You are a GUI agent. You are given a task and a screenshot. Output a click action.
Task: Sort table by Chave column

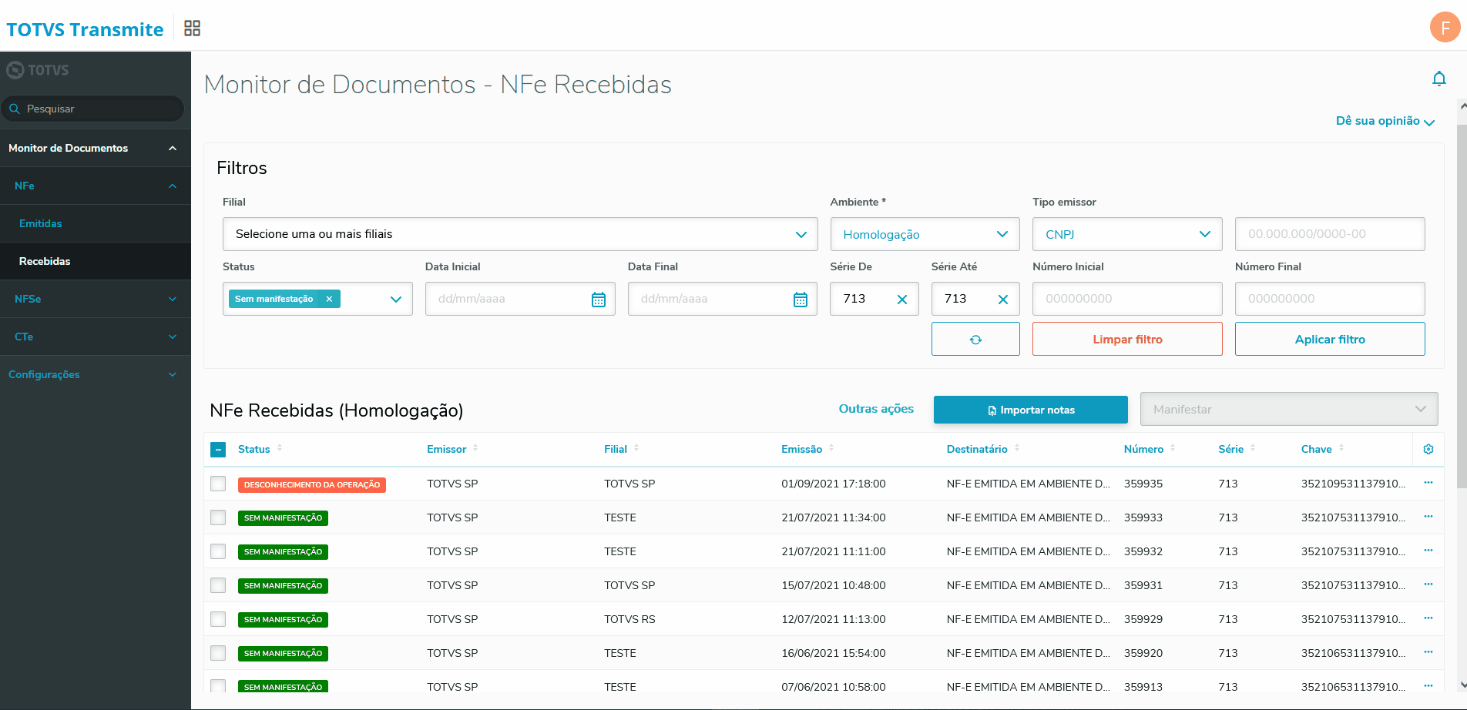coord(1341,448)
